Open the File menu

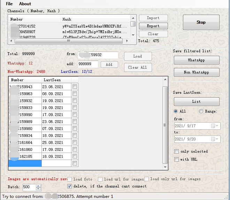tap(9, 4)
